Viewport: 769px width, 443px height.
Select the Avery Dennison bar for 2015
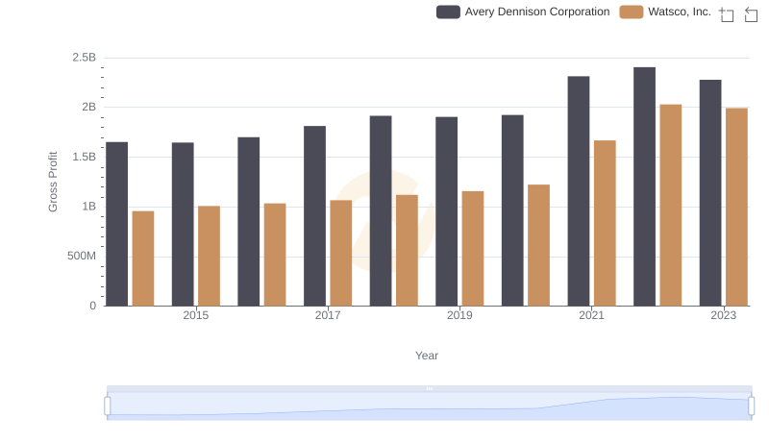pos(183,225)
